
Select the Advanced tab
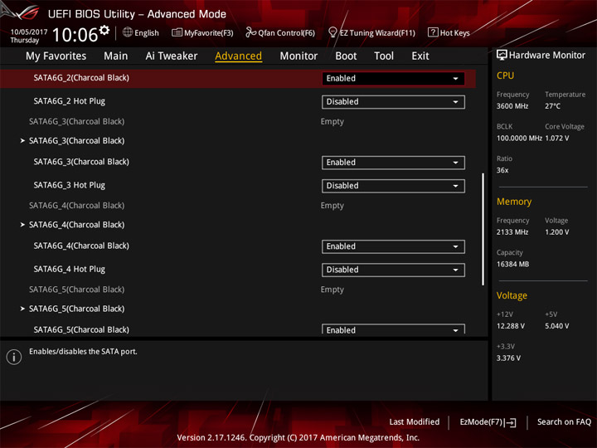tap(238, 56)
